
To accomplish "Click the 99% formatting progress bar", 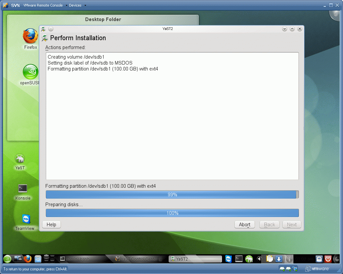I will [x=172, y=195].
